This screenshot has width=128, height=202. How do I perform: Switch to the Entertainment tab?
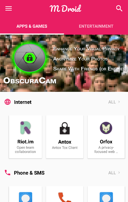(x=96, y=26)
